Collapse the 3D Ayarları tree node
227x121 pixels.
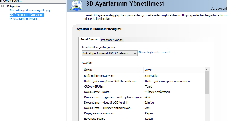[2, 6]
